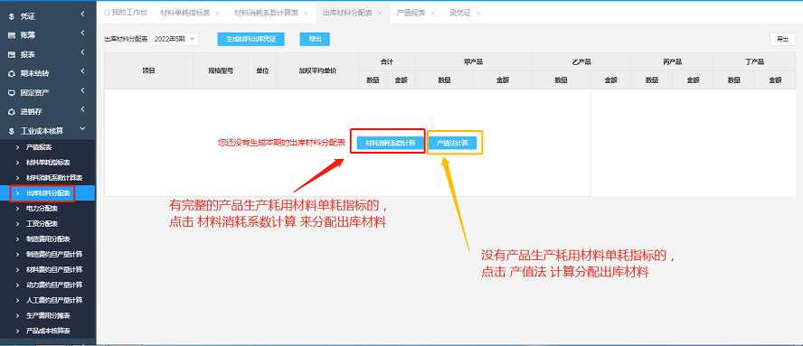
Task: Expand the 期末结转 menu chevron
Action: [82, 72]
